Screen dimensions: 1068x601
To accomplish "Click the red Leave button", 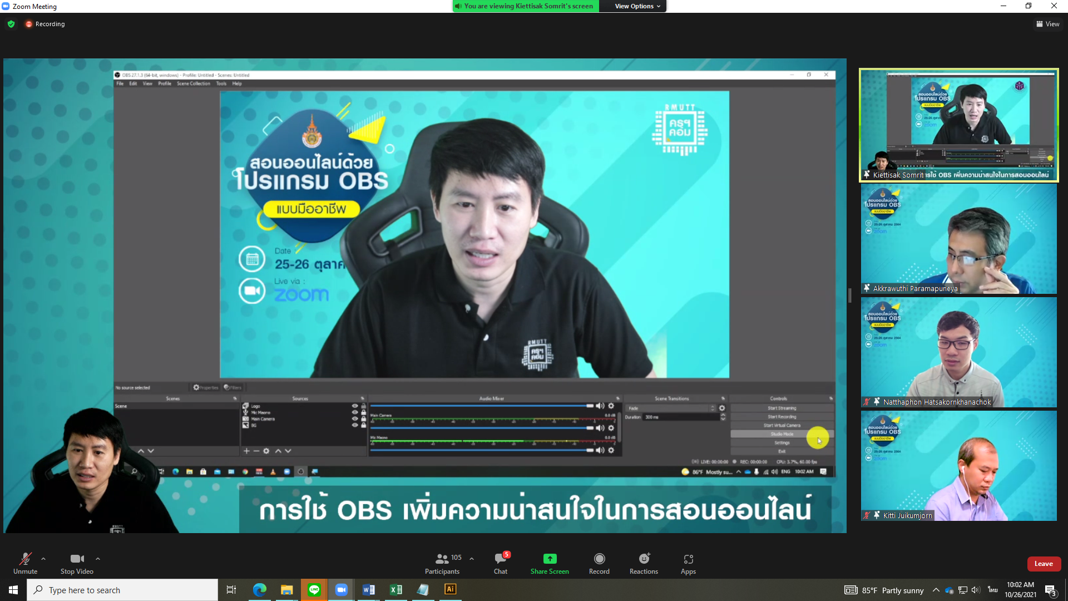I will click(1044, 564).
